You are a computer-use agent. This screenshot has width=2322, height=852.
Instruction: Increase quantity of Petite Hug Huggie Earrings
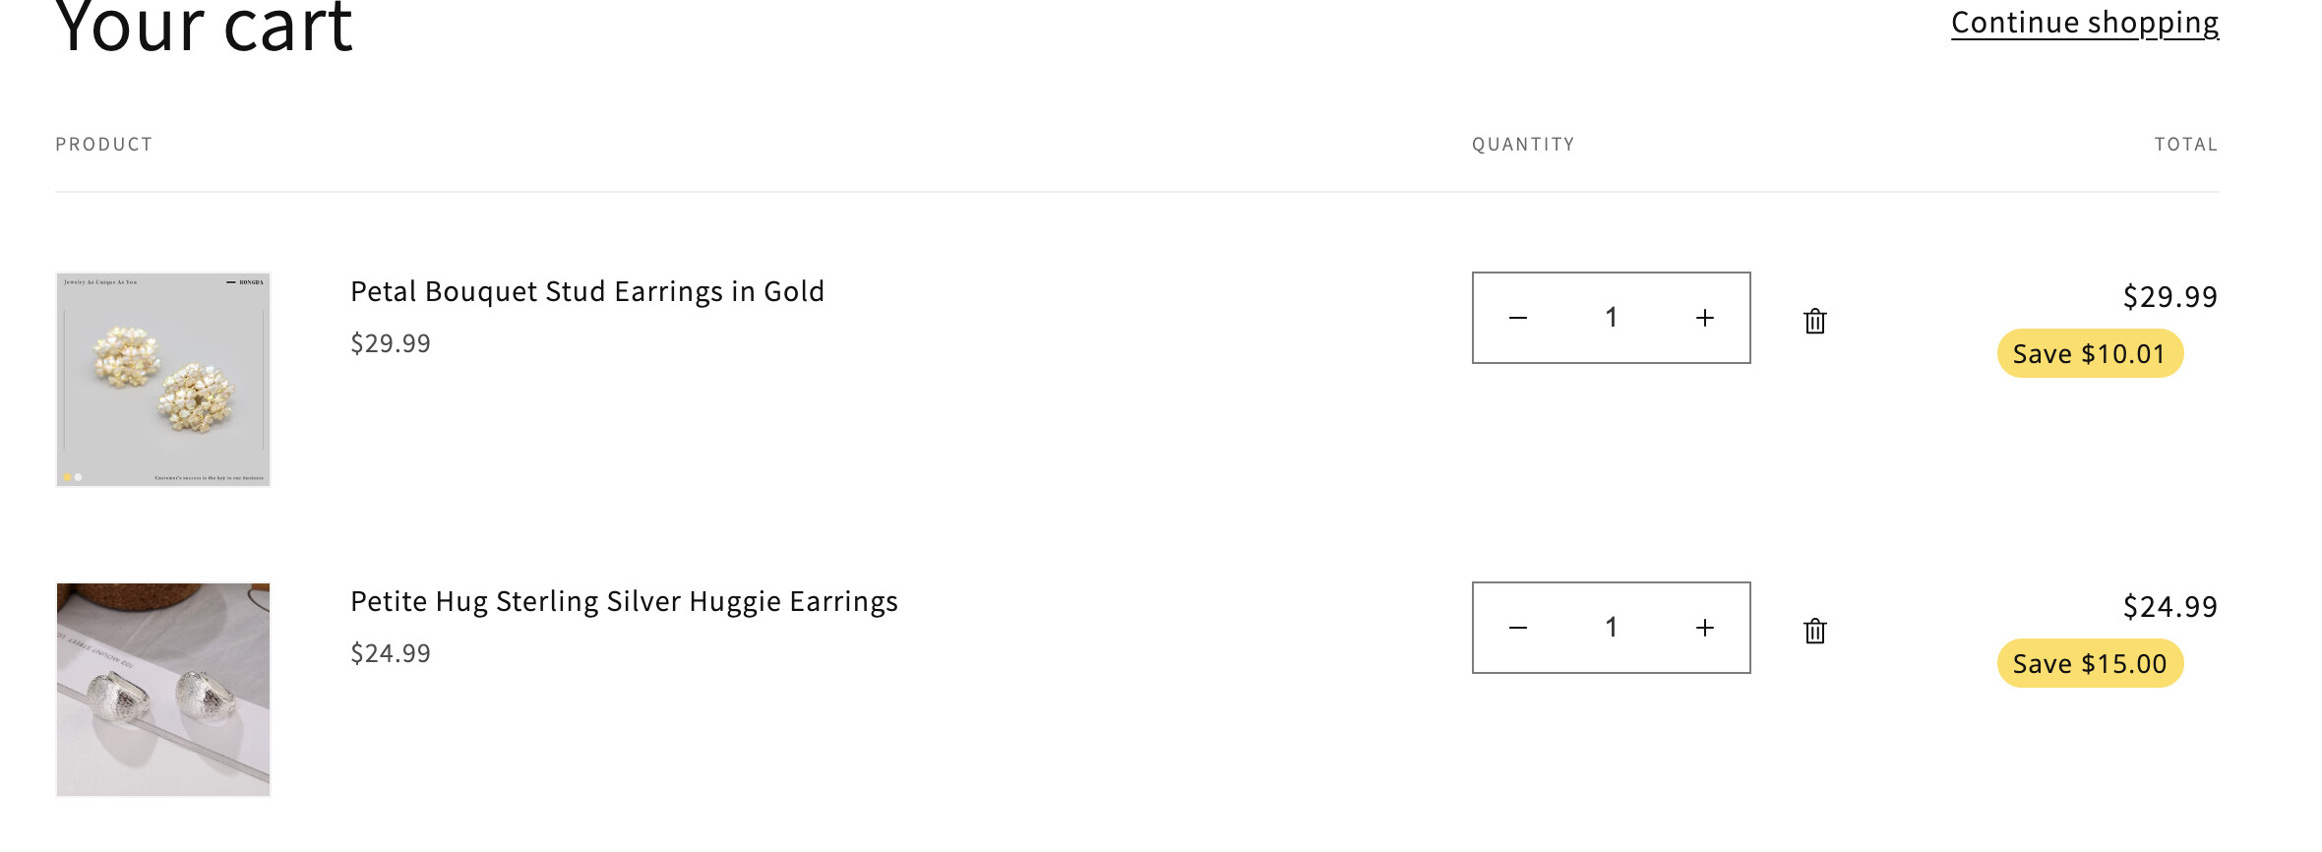click(1705, 628)
